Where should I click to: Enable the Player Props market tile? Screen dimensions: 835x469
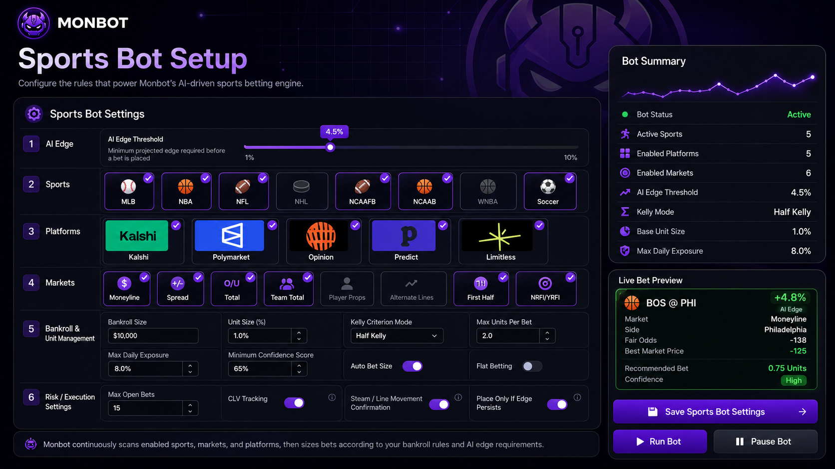tap(347, 289)
